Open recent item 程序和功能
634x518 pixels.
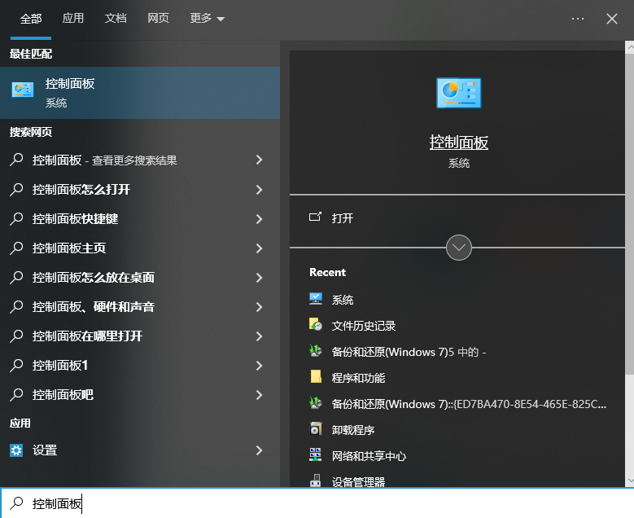pyautogui.click(x=358, y=378)
